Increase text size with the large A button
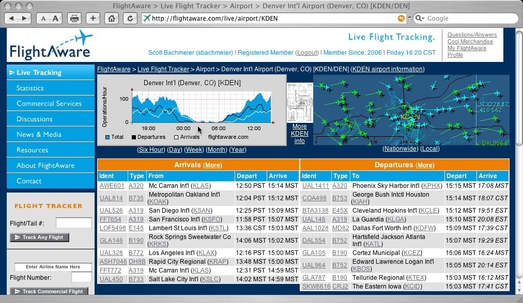 pos(56,18)
